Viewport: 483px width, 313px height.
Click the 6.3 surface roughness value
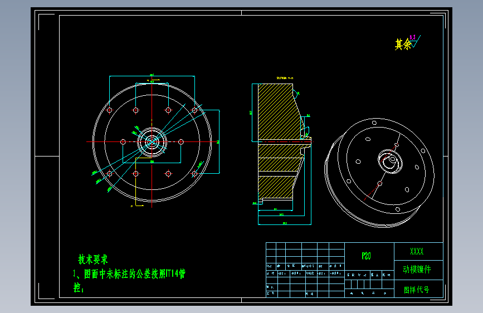[412, 37]
